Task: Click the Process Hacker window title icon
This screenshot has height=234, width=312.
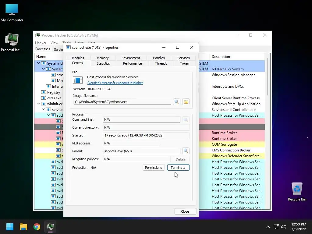Action: pyautogui.click(x=37, y=35)
